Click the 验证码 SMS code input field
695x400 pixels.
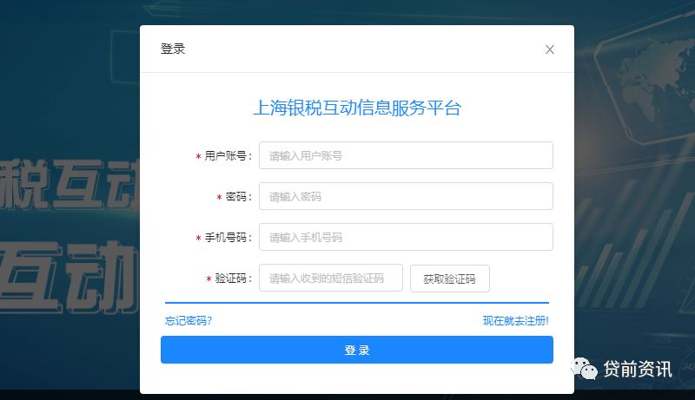pyautogui.click(x=331, y=278)
